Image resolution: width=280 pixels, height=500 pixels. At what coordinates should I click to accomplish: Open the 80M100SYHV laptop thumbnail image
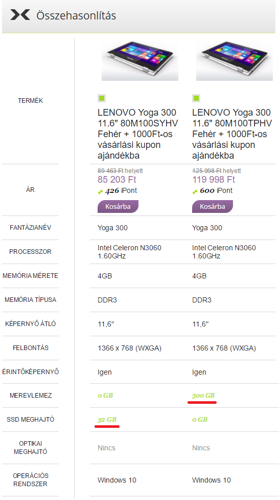point(140,60)
